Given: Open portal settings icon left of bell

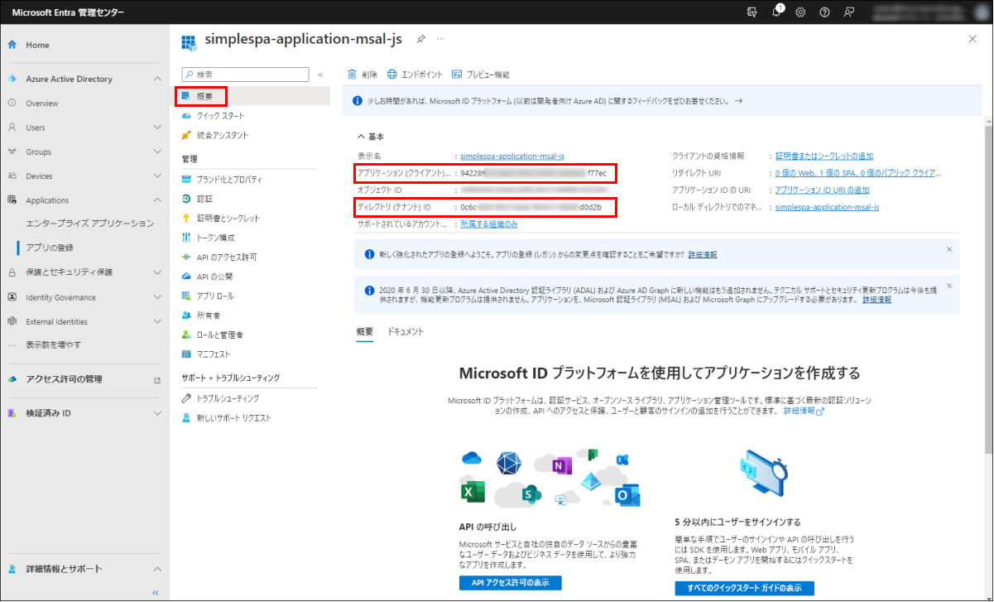Looking at the screenshot, I should click(752, 12).
